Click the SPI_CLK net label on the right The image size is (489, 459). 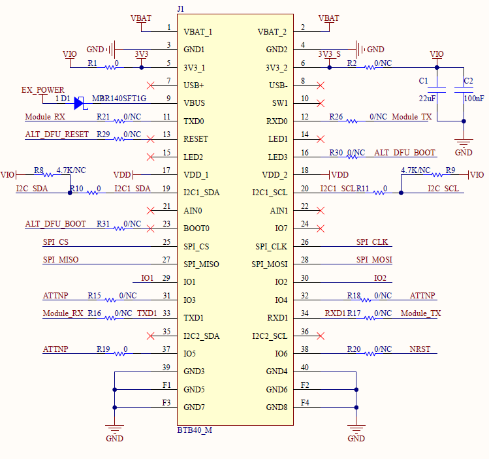point(372,242)
